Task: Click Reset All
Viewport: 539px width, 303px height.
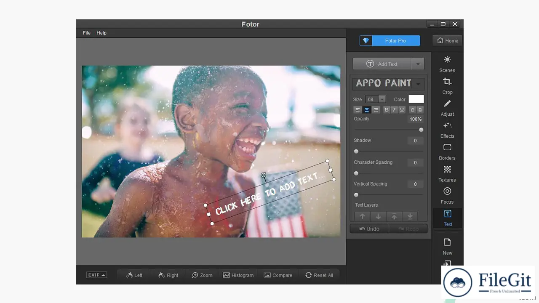Action: pyautogui.click(x=319, y=275)
